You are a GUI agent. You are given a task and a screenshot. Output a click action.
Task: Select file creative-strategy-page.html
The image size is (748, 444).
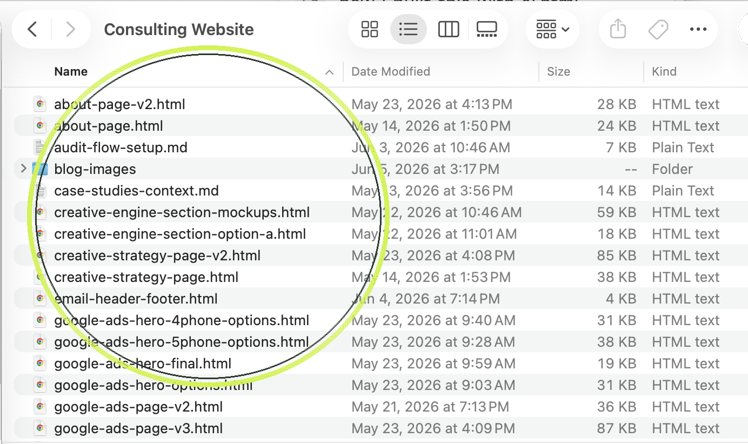146,277
